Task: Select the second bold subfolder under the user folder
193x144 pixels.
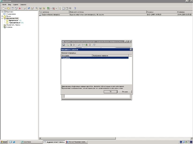Action: coord(15,23)
